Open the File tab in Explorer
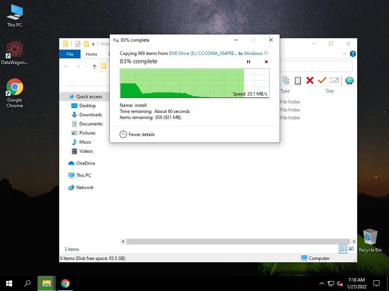 70,54
